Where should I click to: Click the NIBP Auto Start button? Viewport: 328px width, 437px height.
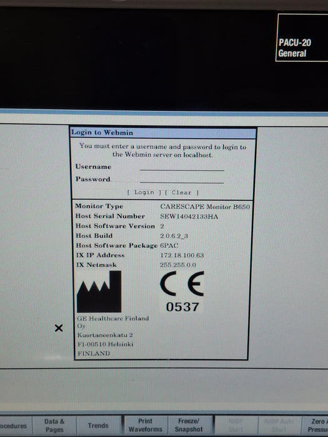[279, 425]
